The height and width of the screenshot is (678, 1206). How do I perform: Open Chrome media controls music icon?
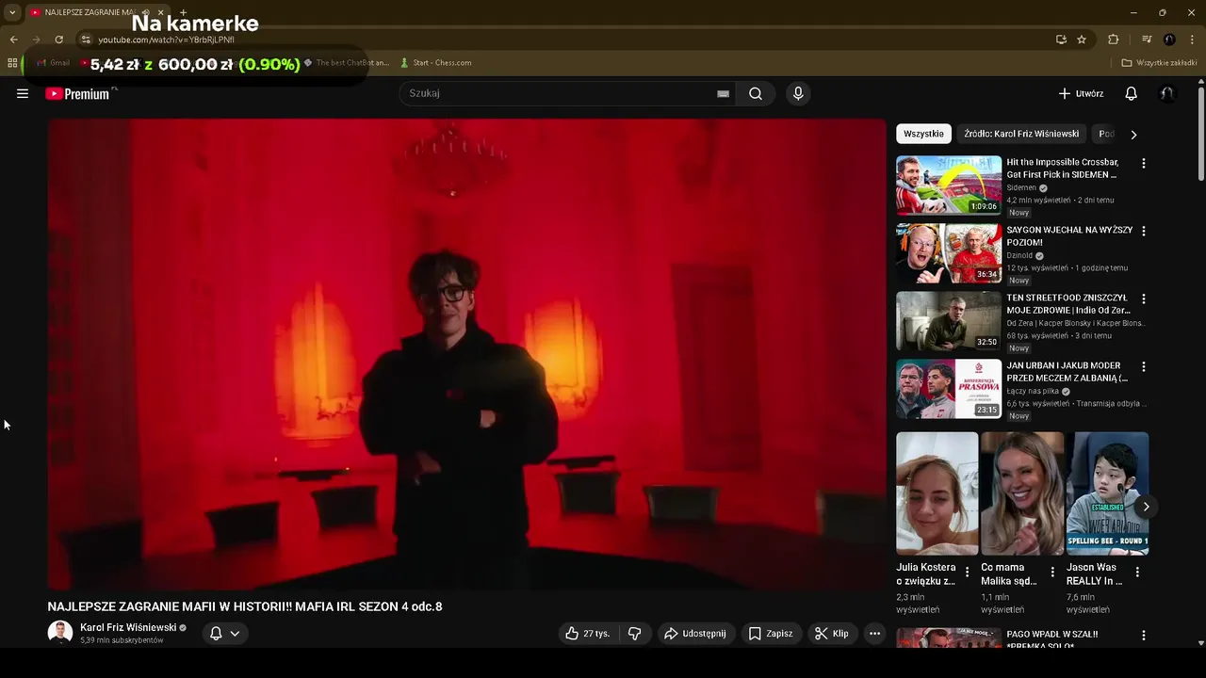[1147, 40]
